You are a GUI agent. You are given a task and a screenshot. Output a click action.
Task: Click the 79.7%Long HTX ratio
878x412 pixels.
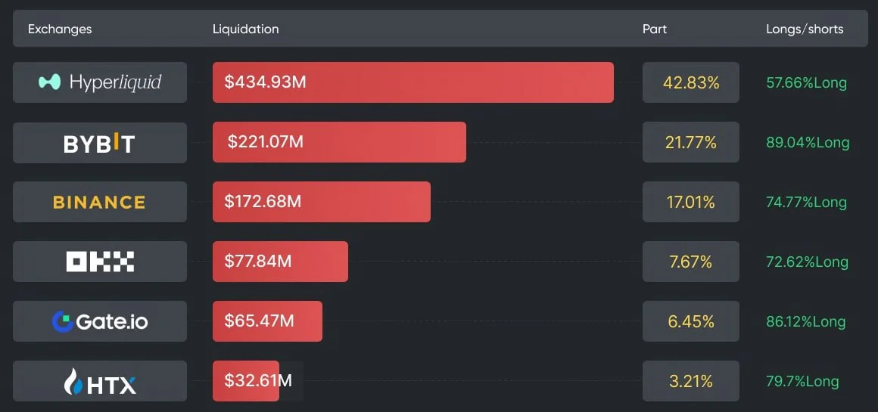pyautogui.click(x=802, y=382)
